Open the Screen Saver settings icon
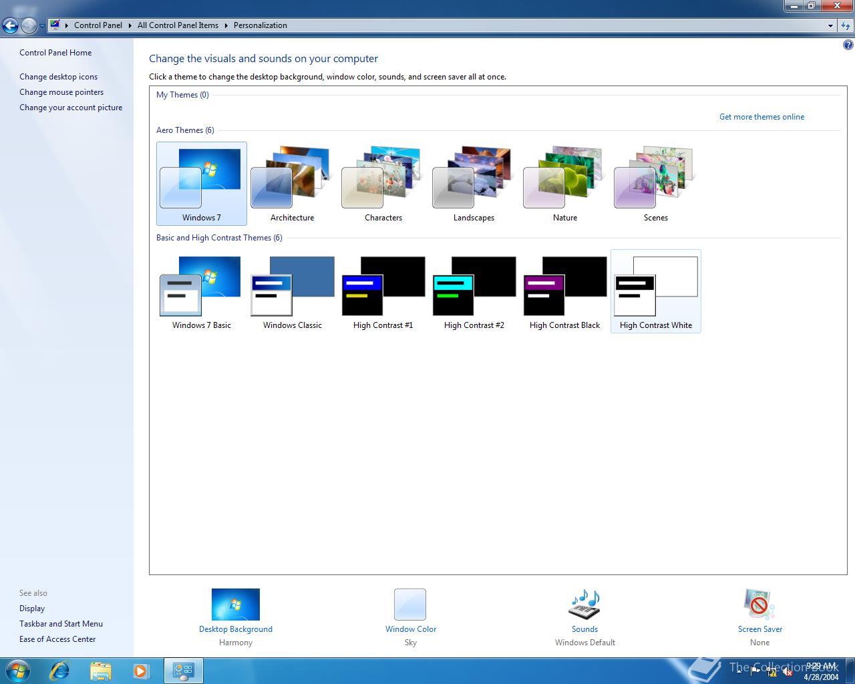855x684 pixels. click(x=759, y=605)
